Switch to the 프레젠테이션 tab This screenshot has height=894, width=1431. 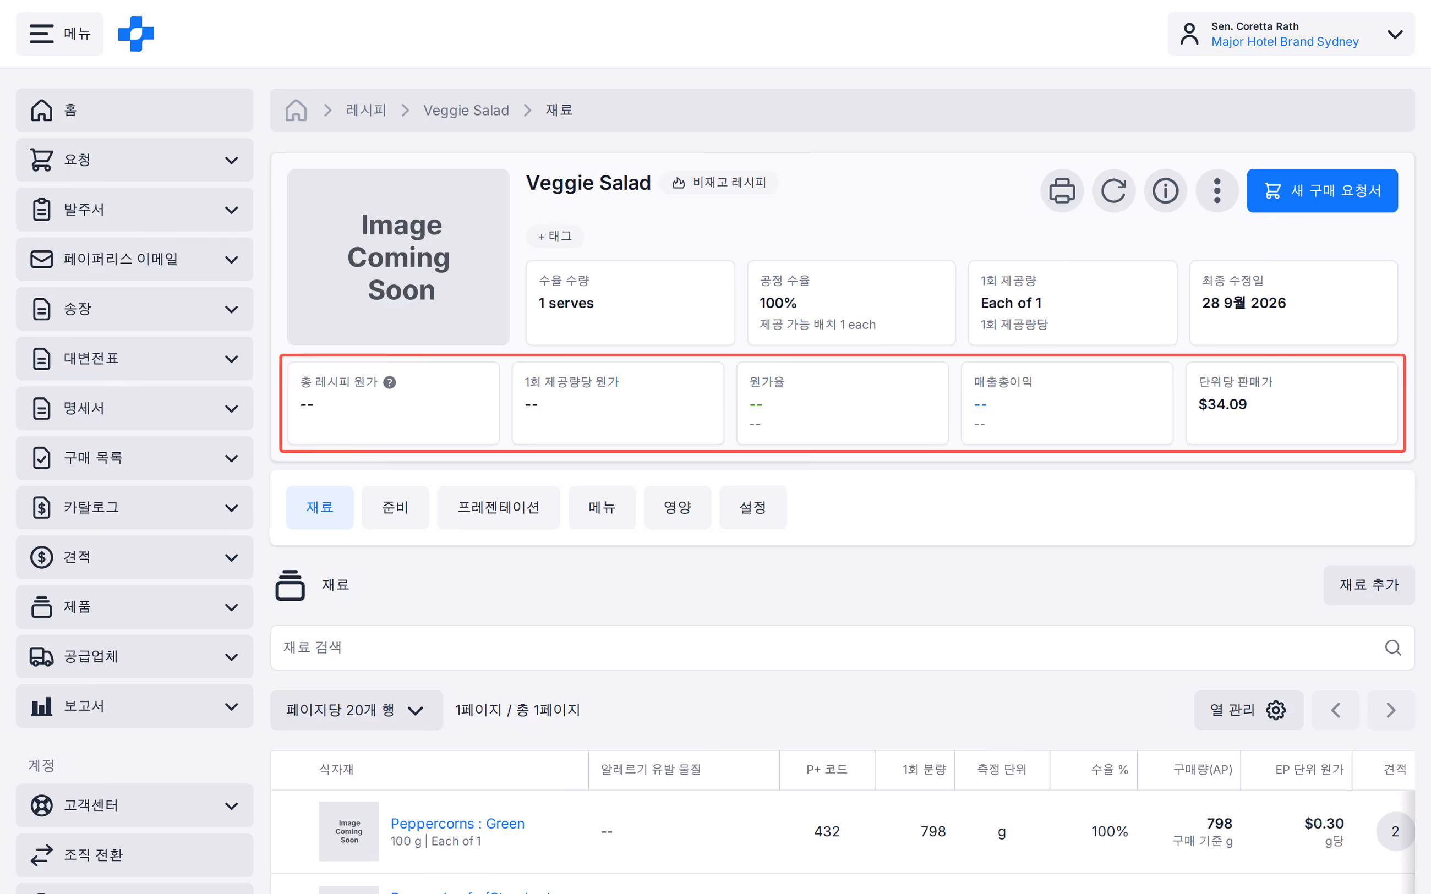499,507
